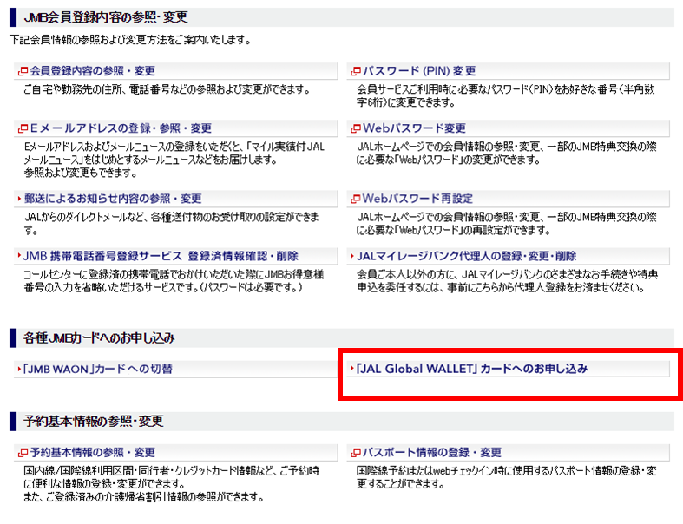Screen dimensions: 683x524
Task: Click text 下記会員情報の参照および変更方法をご案内いたします
Action: click(x=130, y=40)
